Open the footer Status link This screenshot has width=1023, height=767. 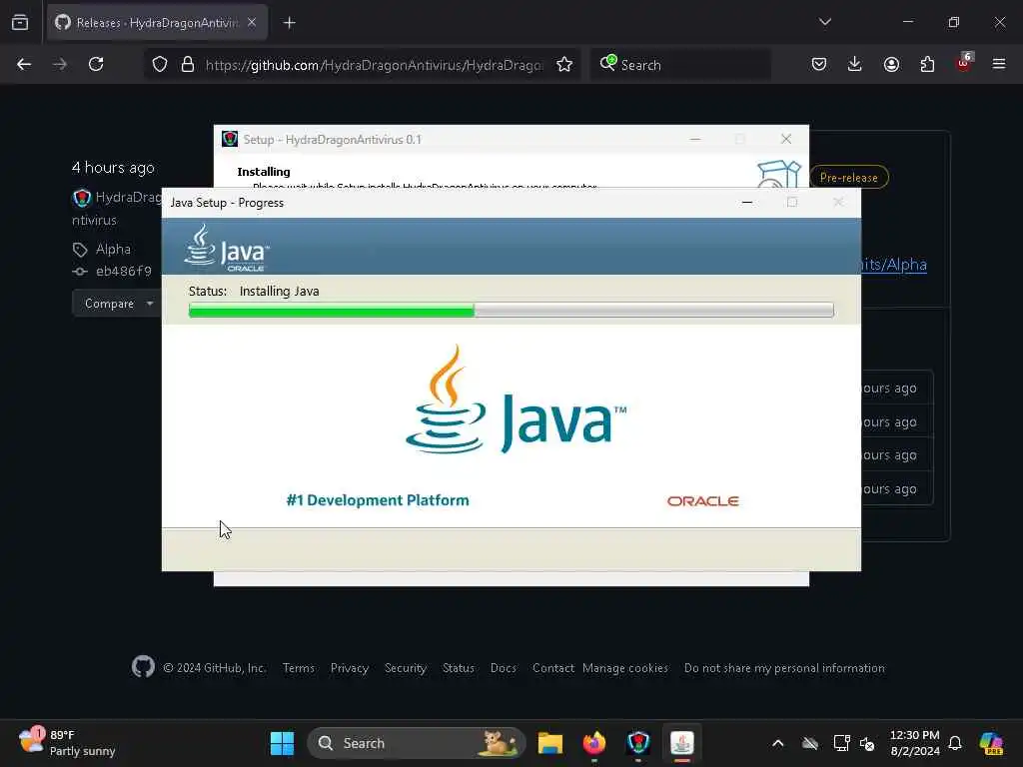[458, 668]
